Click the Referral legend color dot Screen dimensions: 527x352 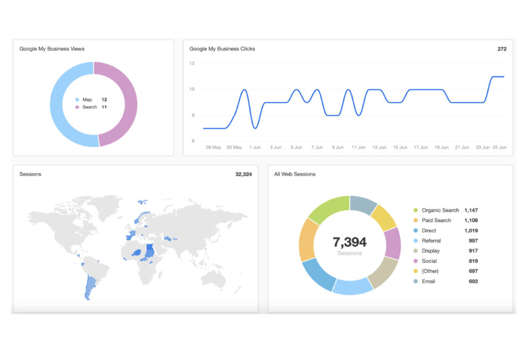click(x=415, y=241)
